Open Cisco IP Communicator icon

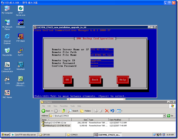pos(7,67)
